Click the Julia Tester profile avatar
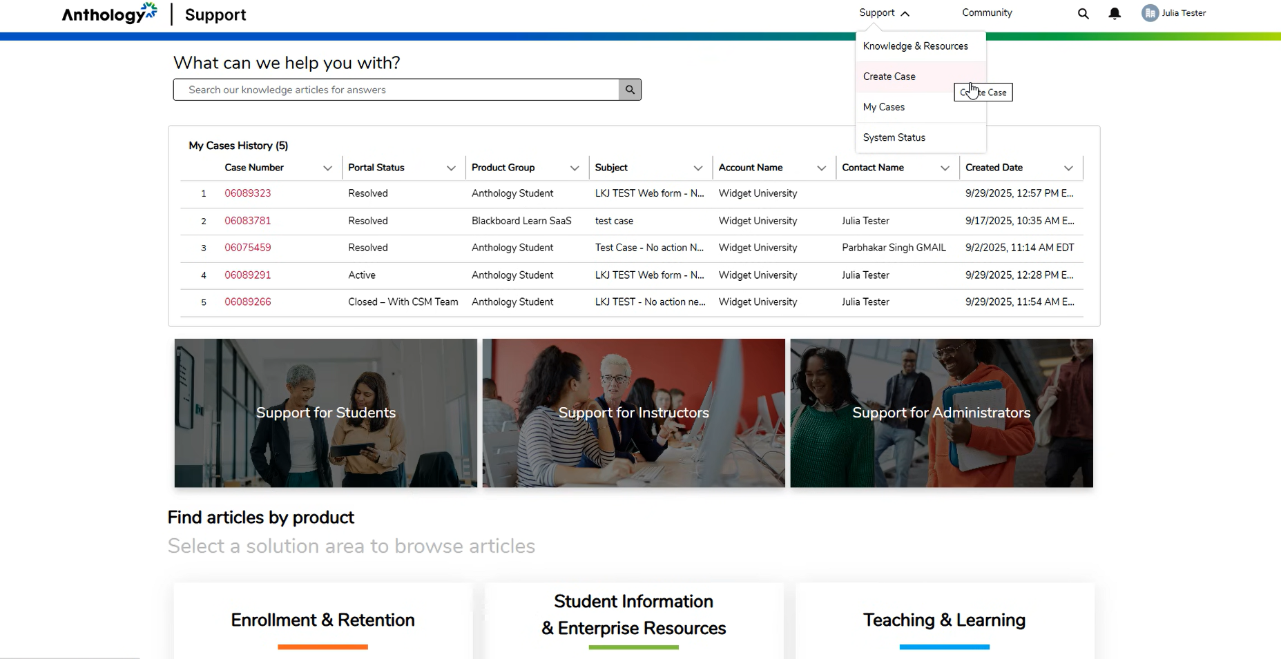Image resolution: width=1281 pixels, height=659 pixels. (x=1150, y=13)
